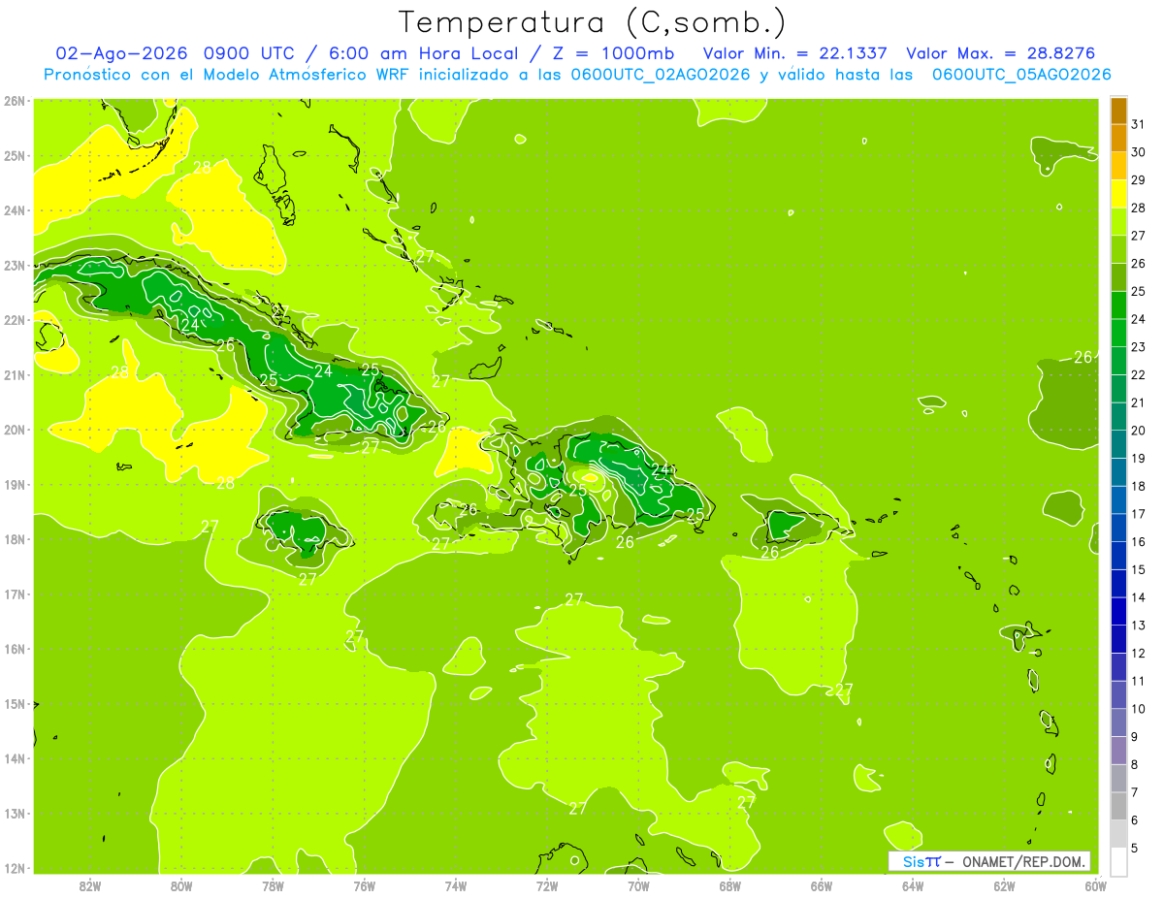
Task: Click the '64W' longitude axis label
Action: (x=913, y=885)
